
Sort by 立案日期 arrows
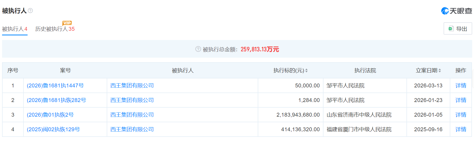pos(440,70)
